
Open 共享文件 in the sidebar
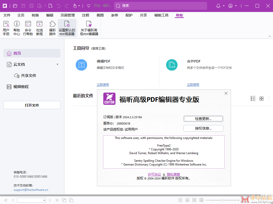point(25,76)
